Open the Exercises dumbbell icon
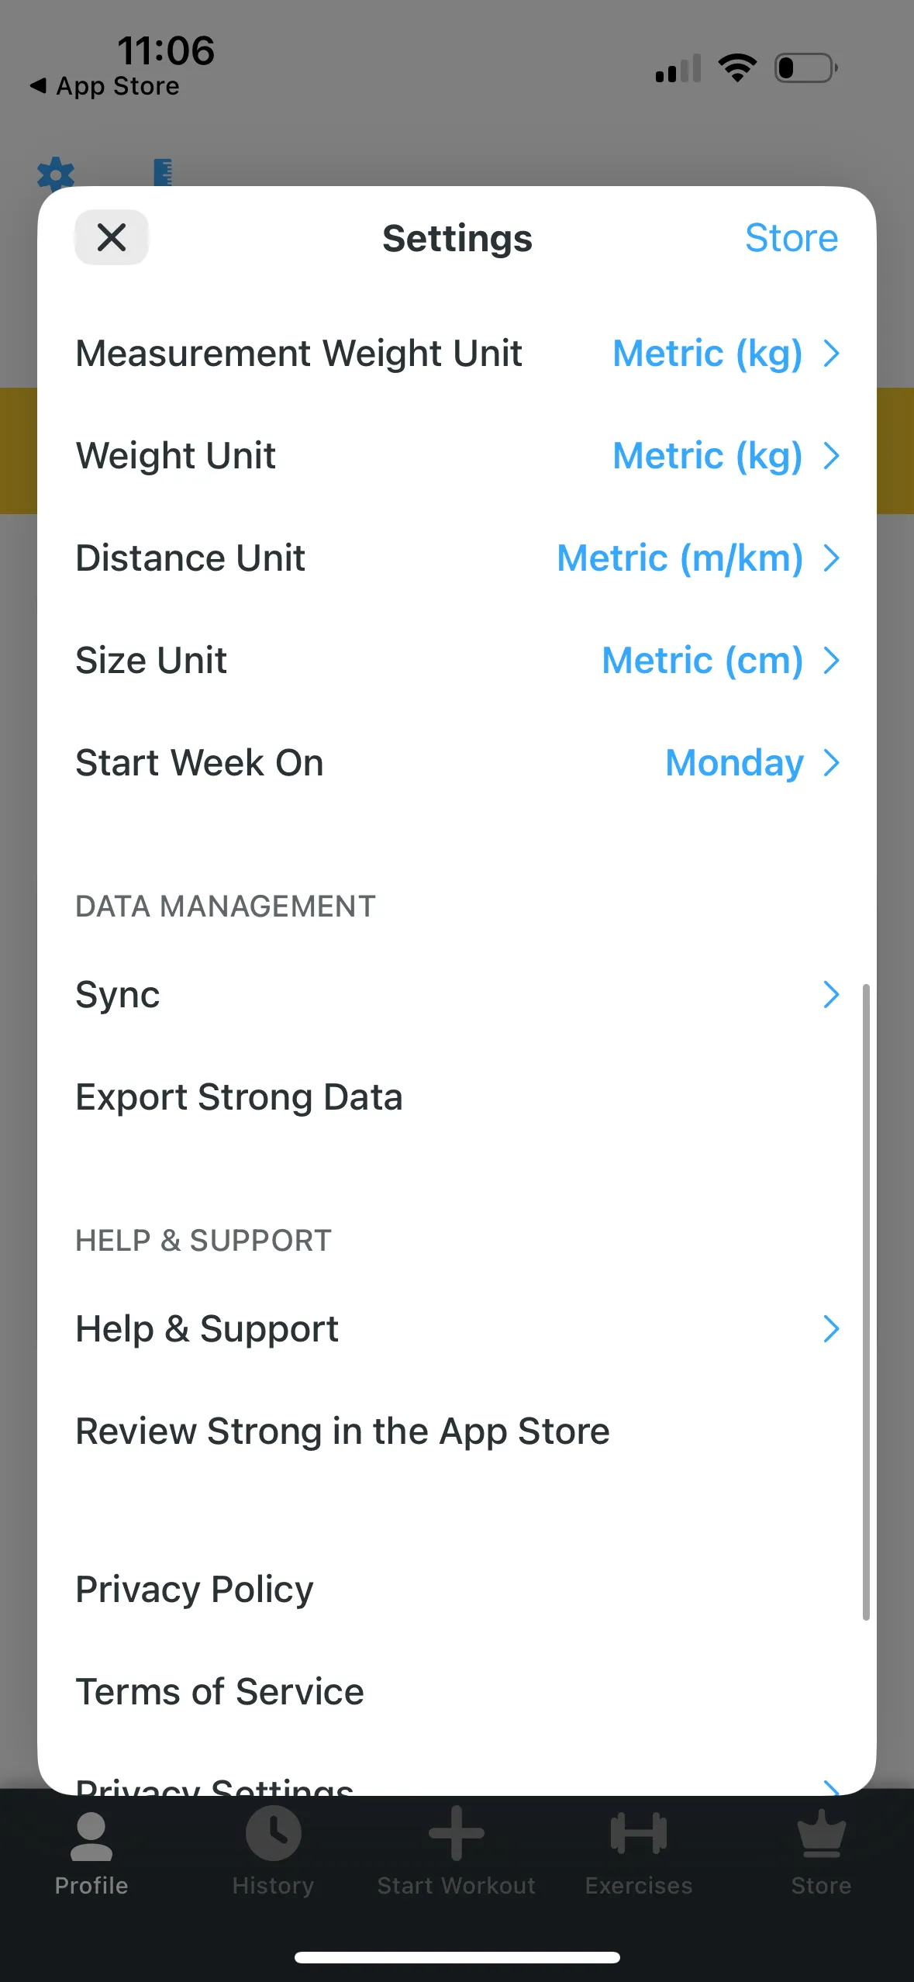Screen dimensions: 914x1982 [638, 1835]
